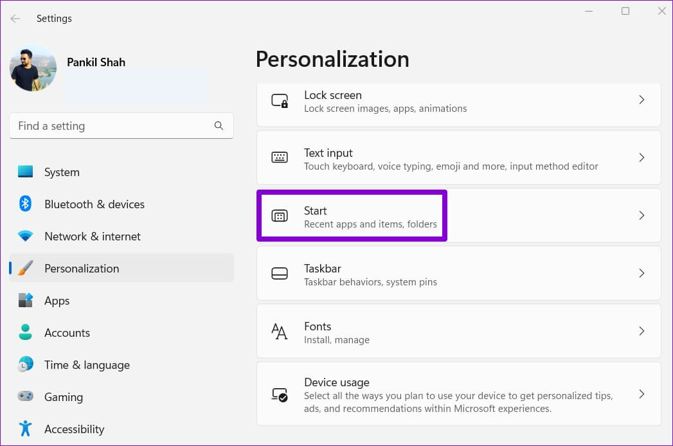The width and height of the screenshot is (673, 446).
Task: Open the Pankil Shah profile picture
Action: (x=33, y=68)
